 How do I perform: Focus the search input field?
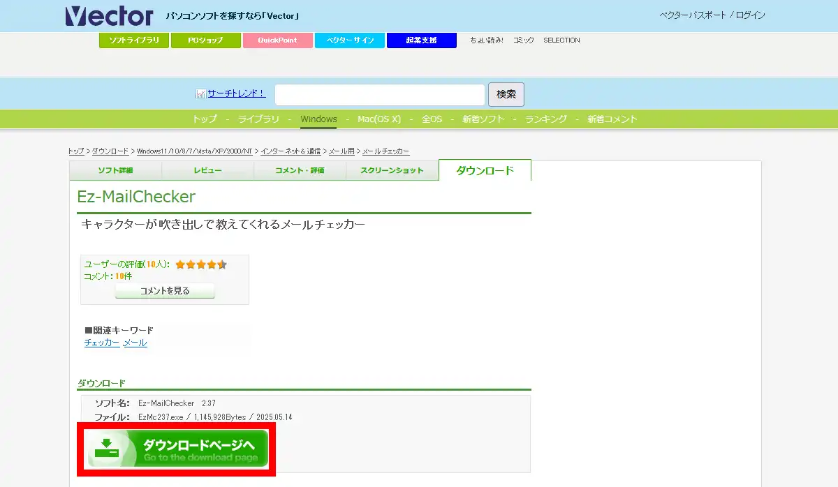tap(380, 95)
